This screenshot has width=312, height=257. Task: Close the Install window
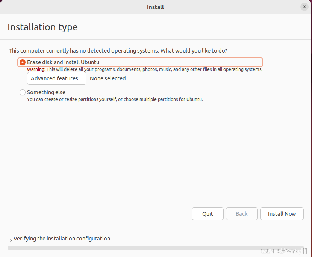click(304, 7)
